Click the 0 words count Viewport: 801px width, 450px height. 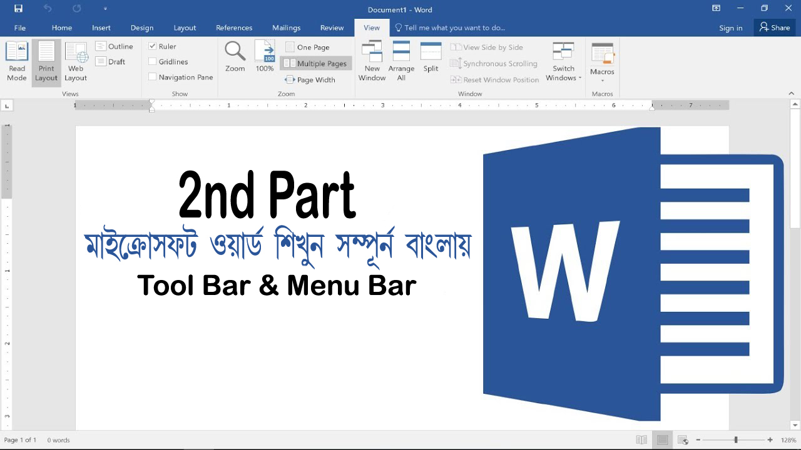pyautogui.click(x=58, y=440)
